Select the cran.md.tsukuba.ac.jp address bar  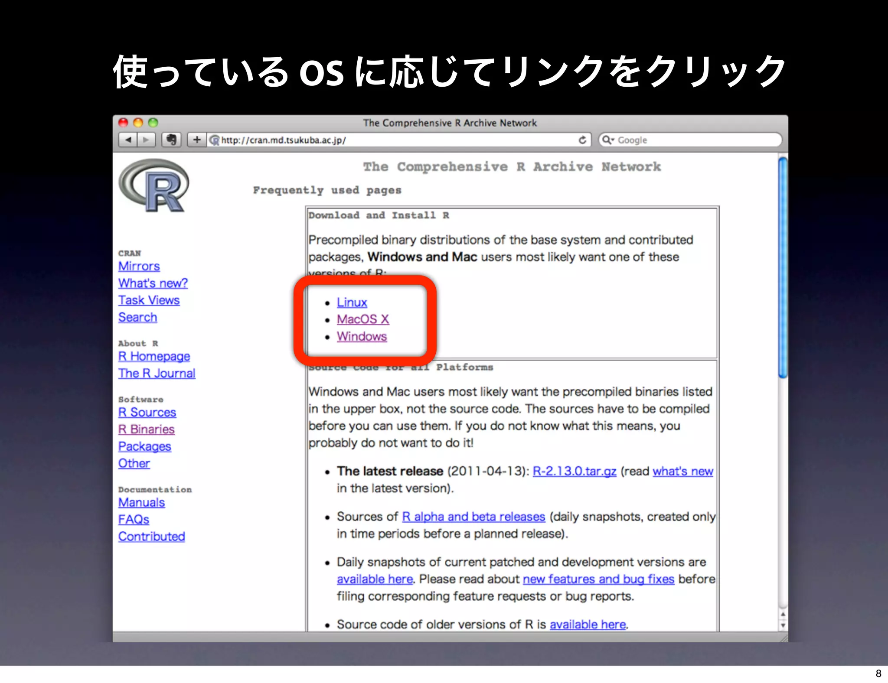pos(399,140)
